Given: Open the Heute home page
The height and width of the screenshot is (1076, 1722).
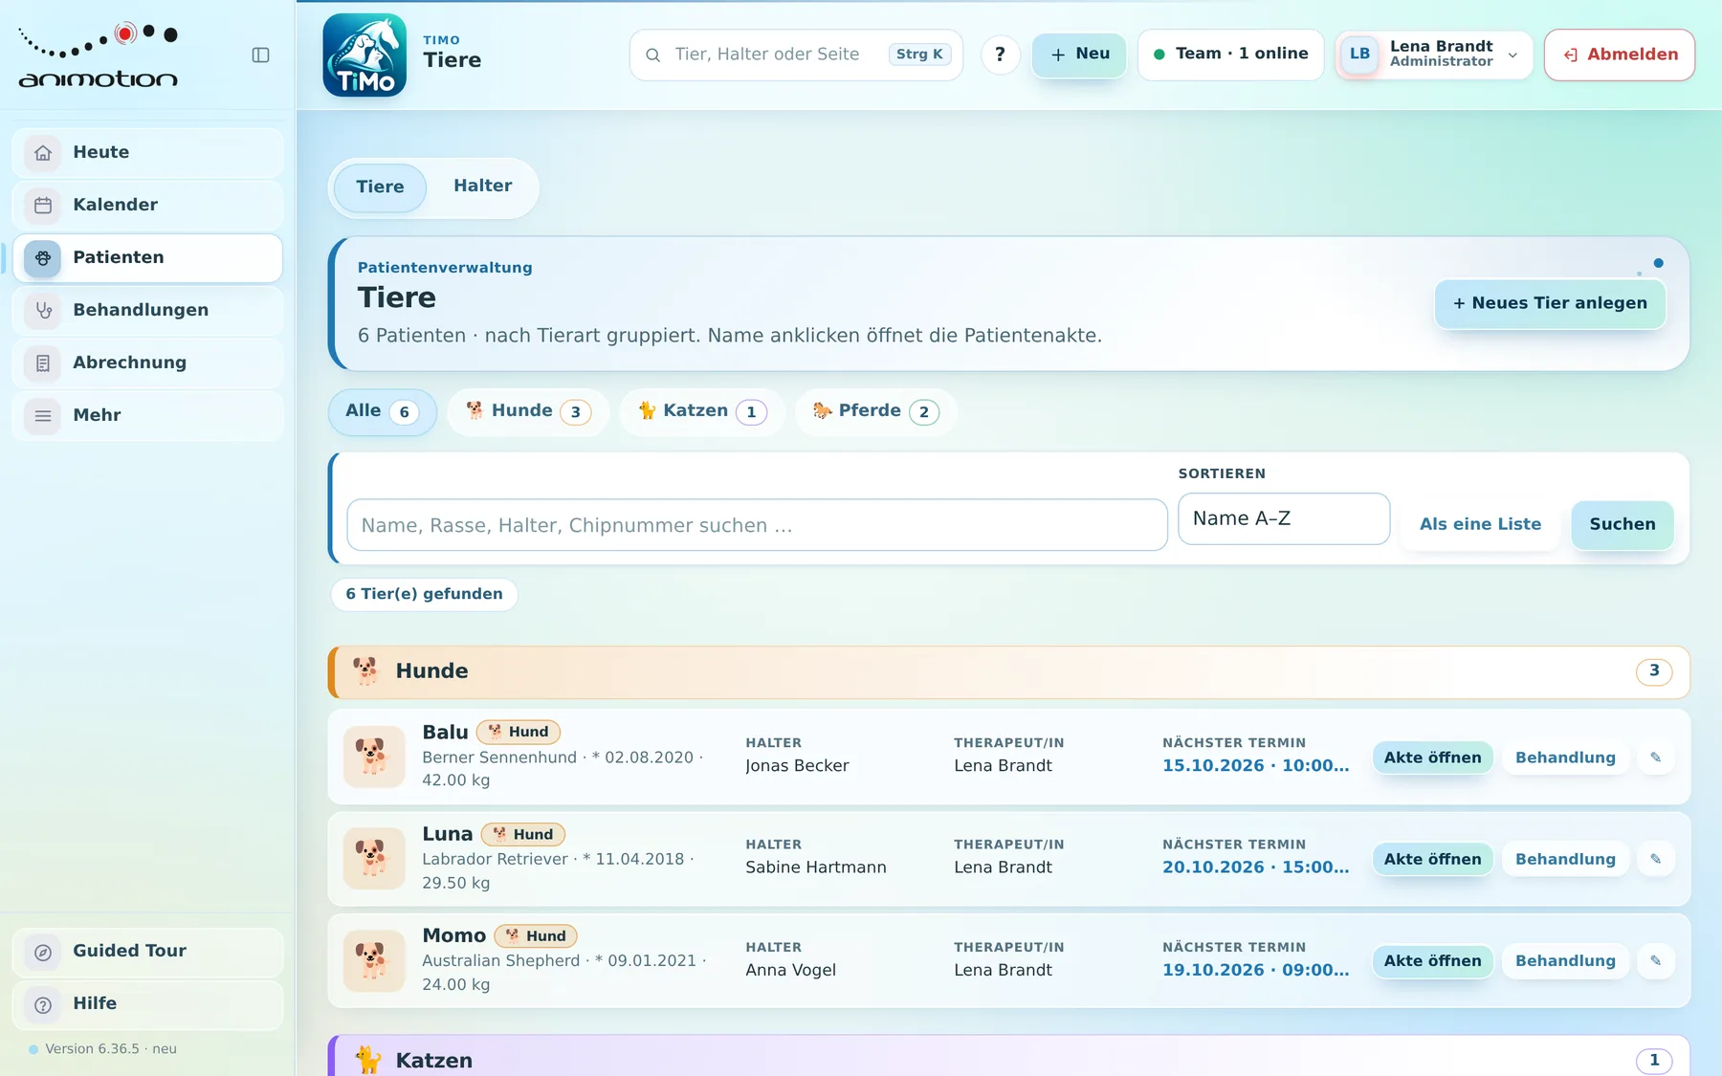Looking at the screenshot, I should tap(148, 152).
